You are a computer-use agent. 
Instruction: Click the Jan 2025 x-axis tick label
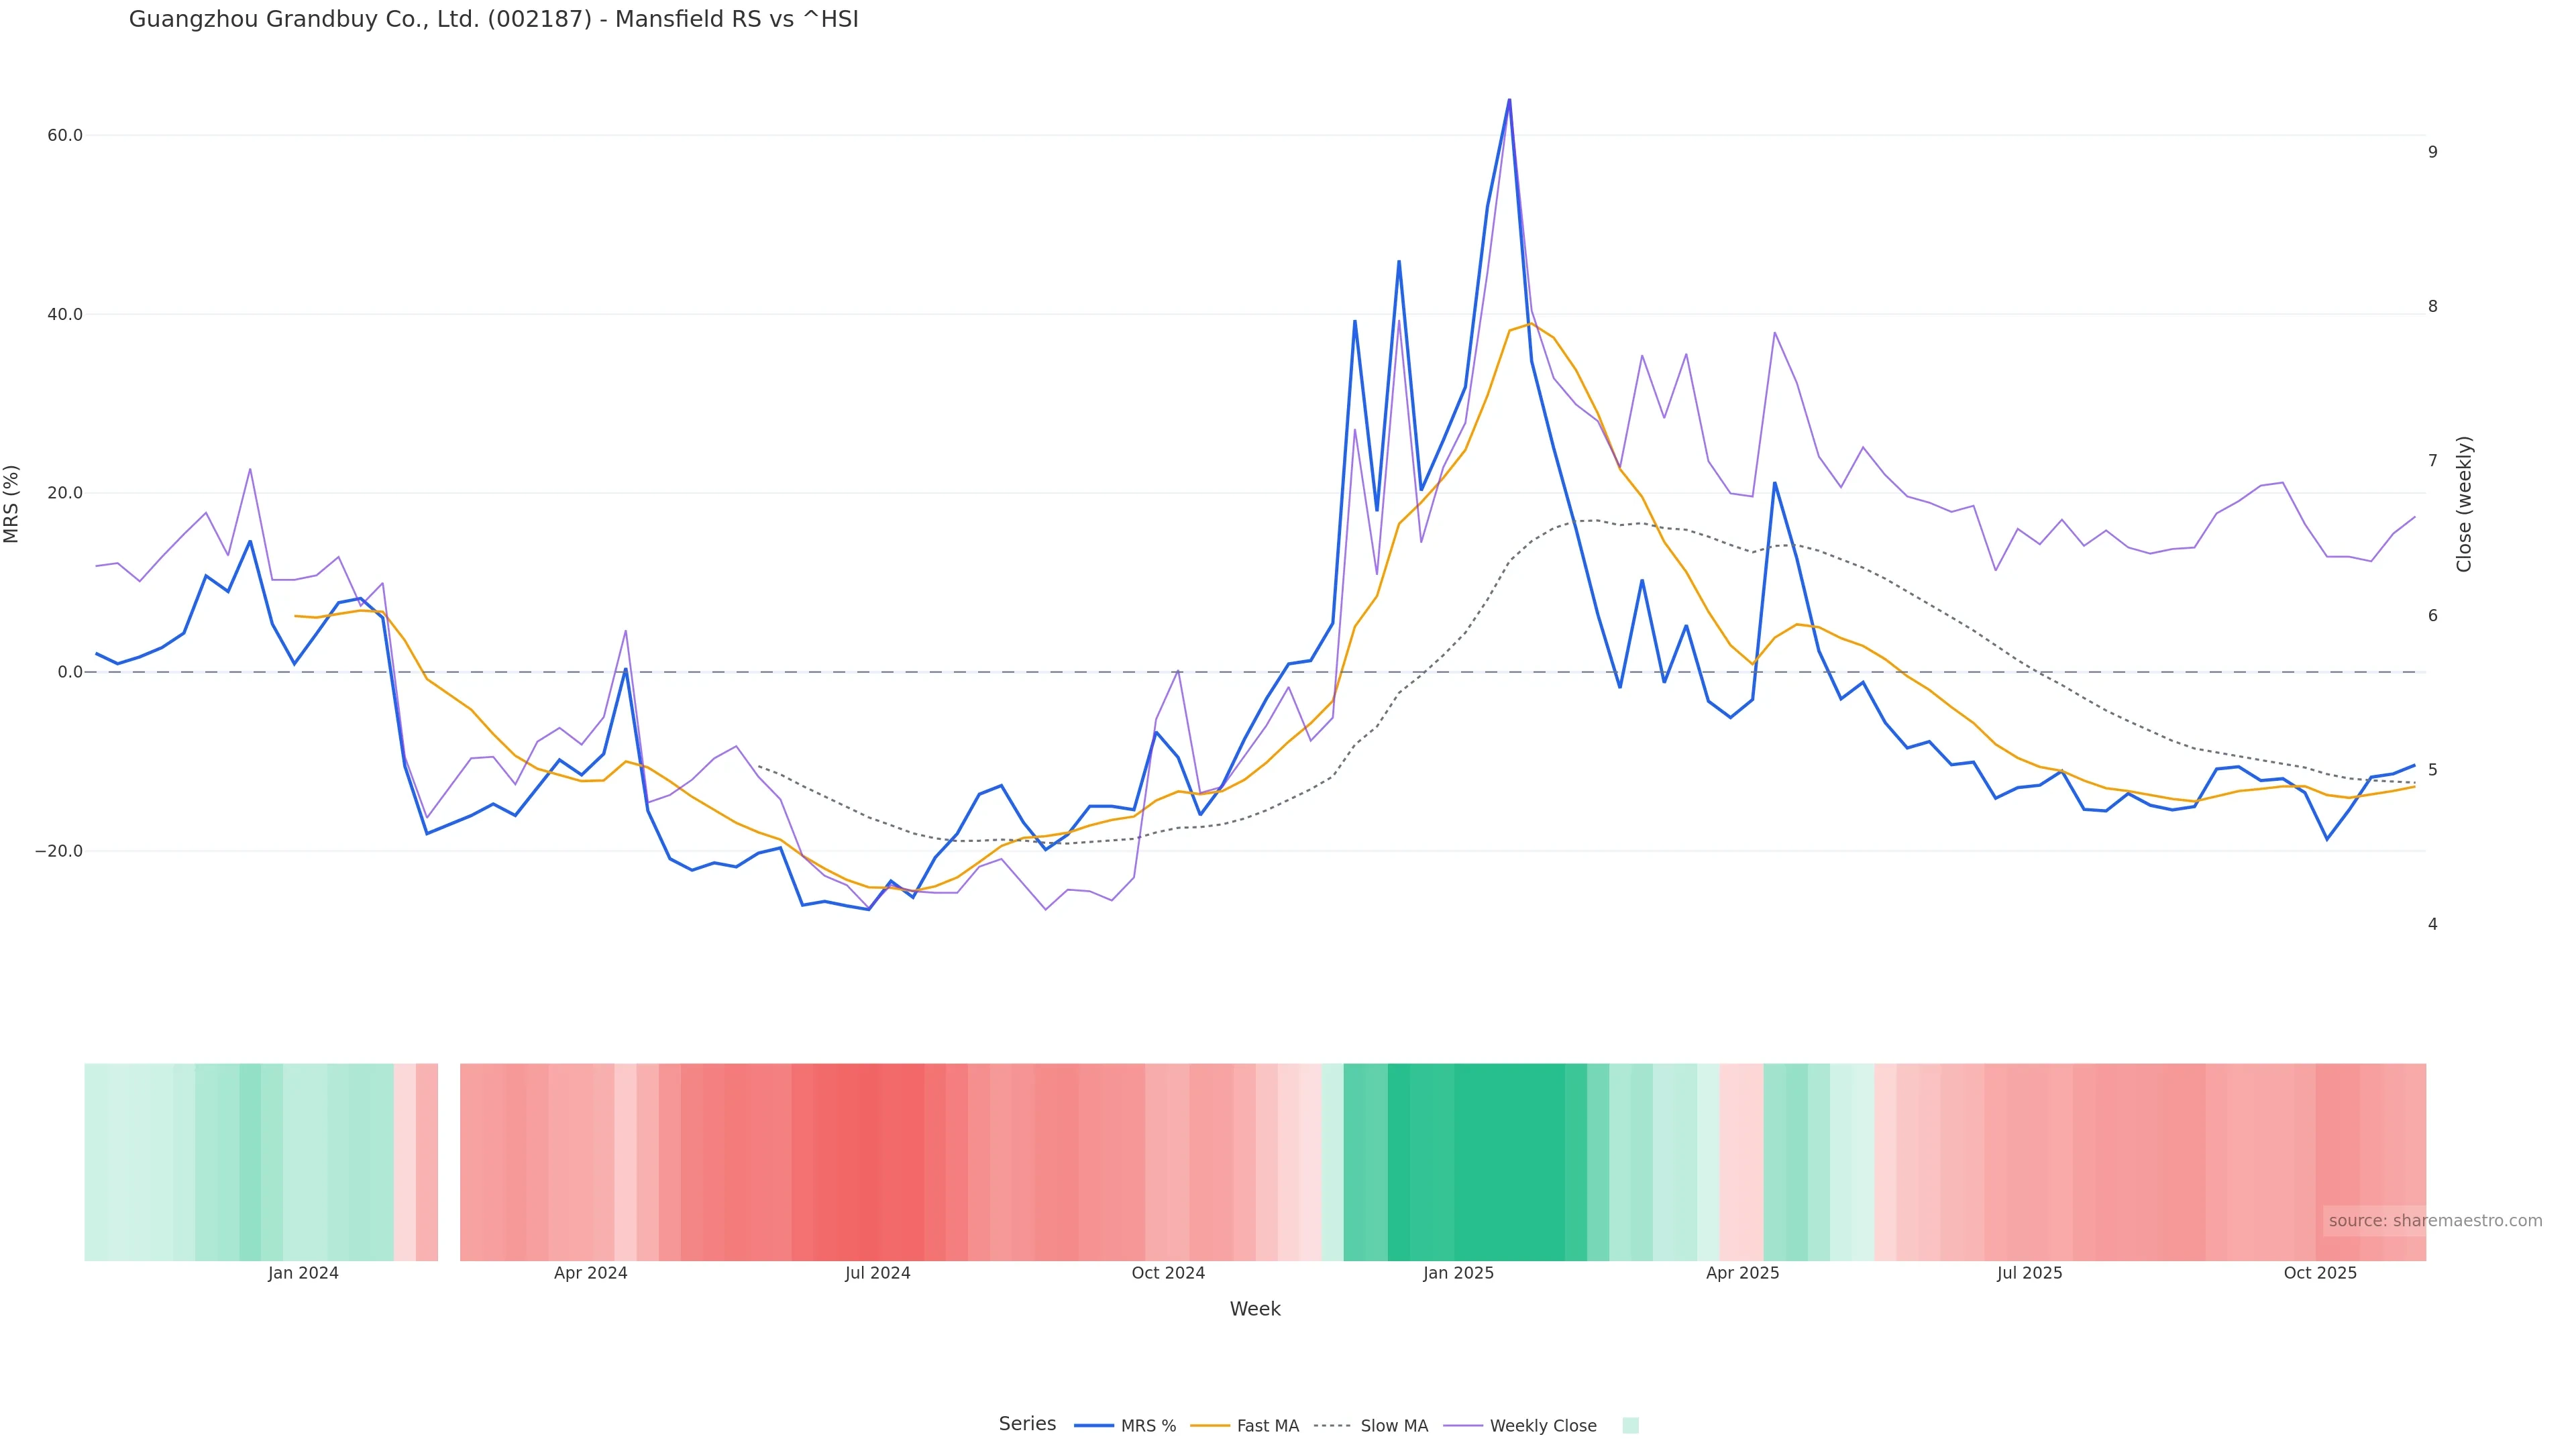coord(1458,1273)
